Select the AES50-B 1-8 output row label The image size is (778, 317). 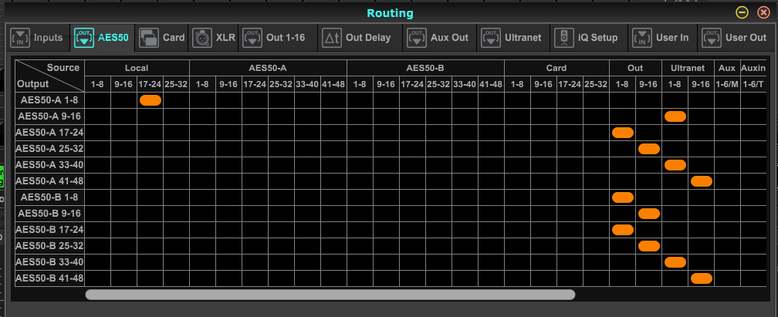49,197
